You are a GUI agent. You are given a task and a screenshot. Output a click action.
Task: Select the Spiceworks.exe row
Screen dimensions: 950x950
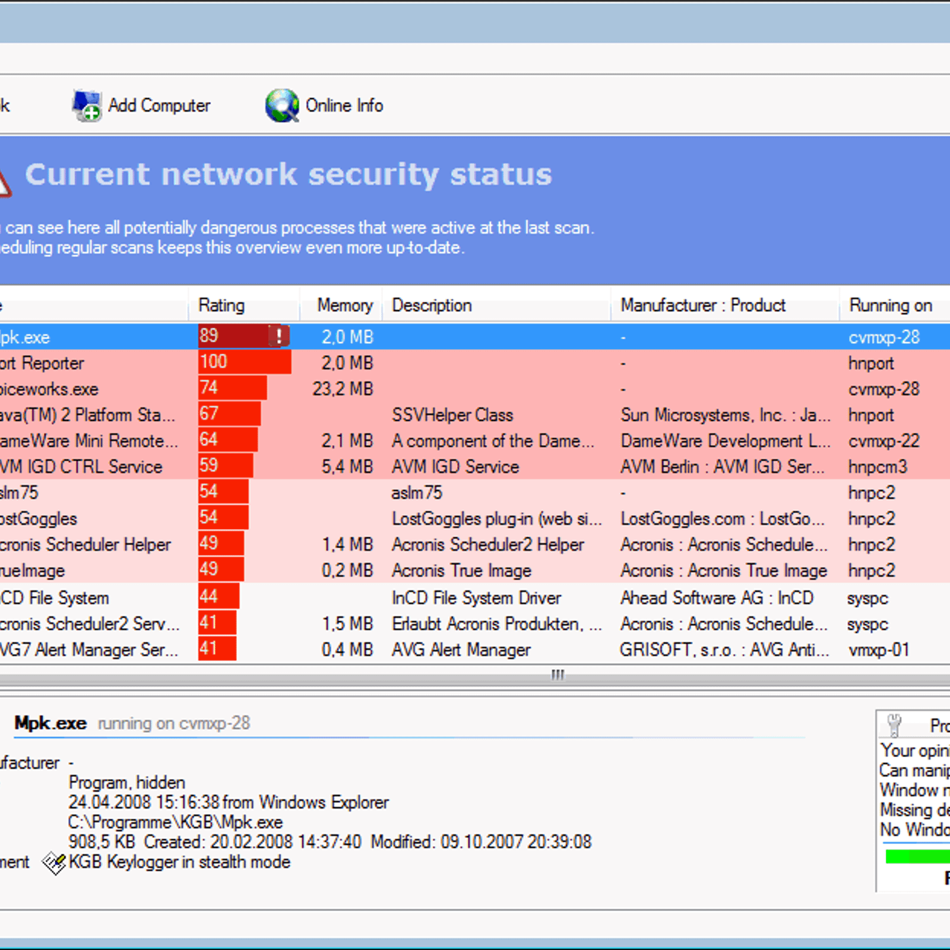475,389
